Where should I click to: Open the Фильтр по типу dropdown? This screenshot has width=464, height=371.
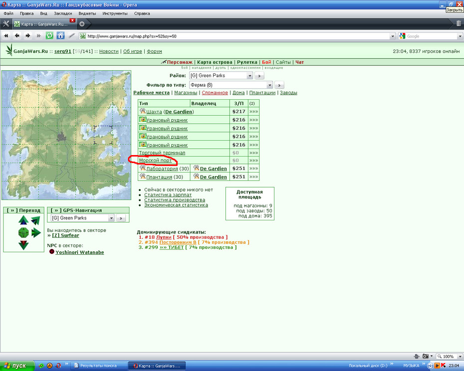(231, 85)
